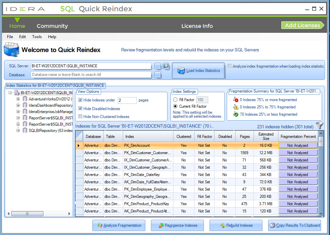Viewport: 330px width, 235px height.
Task: Click the yellow 25% to 75% fragmented warning icon
Action: [x=236, y=107]
